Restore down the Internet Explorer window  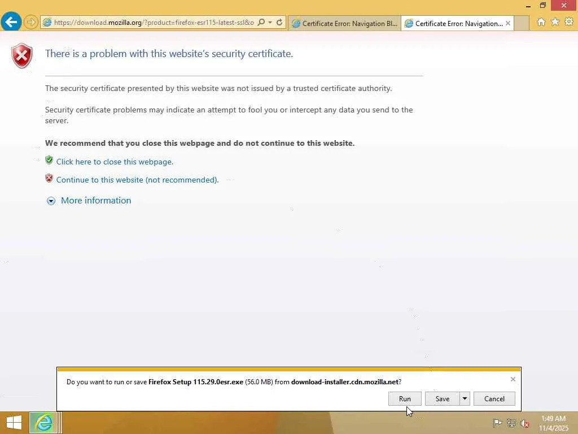(542, 6)
